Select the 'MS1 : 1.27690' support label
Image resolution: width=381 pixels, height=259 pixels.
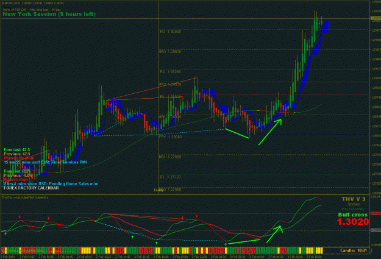pos(170,157)
